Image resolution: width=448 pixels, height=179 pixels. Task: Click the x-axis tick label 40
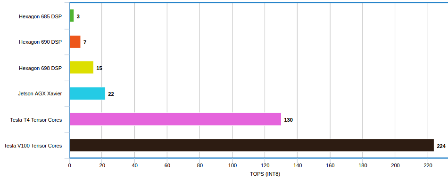pos(134,165)
